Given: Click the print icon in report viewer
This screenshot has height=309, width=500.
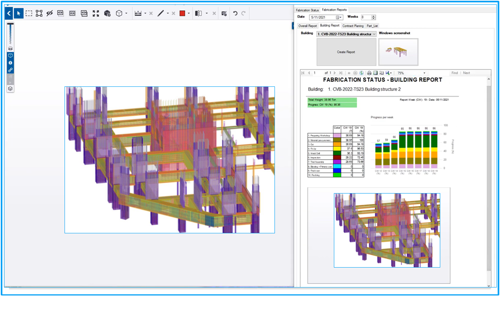Looking at the screenshot, I should tap(369, 73).
